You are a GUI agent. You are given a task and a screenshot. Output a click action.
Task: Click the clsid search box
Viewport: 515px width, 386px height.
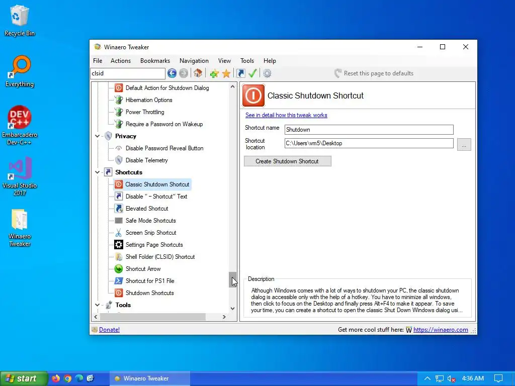(x=127, y=73)
